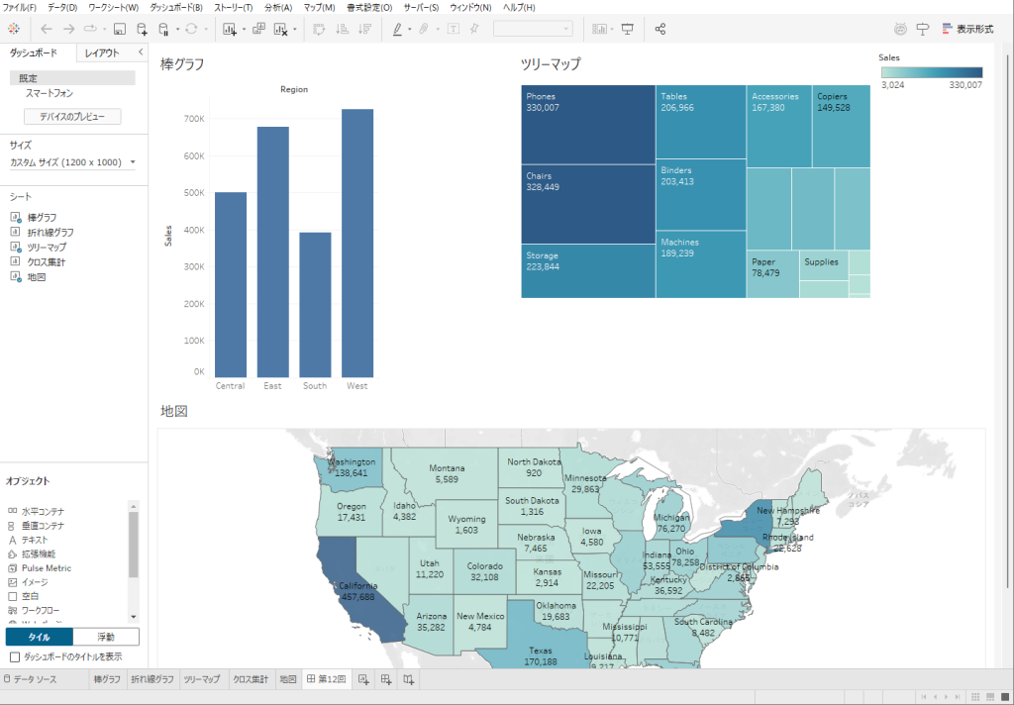Screen dimensions: 1014x705
Task: Switch to the レイアウト tab
Action: coord(102,52)
